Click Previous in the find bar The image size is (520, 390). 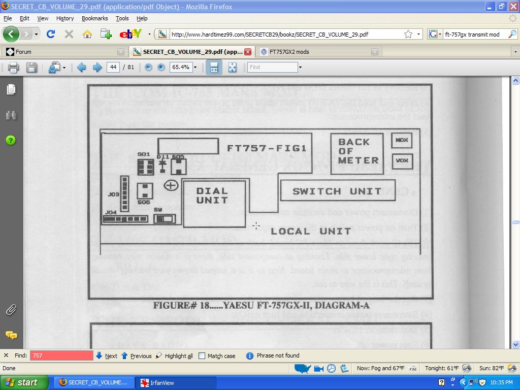pos(136,356)
